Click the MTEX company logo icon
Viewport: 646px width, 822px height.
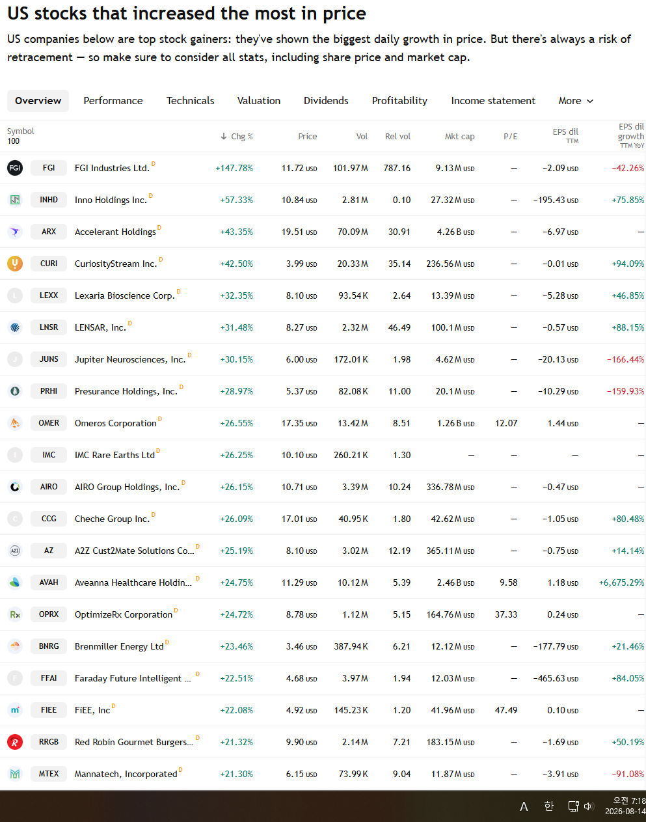15,774
